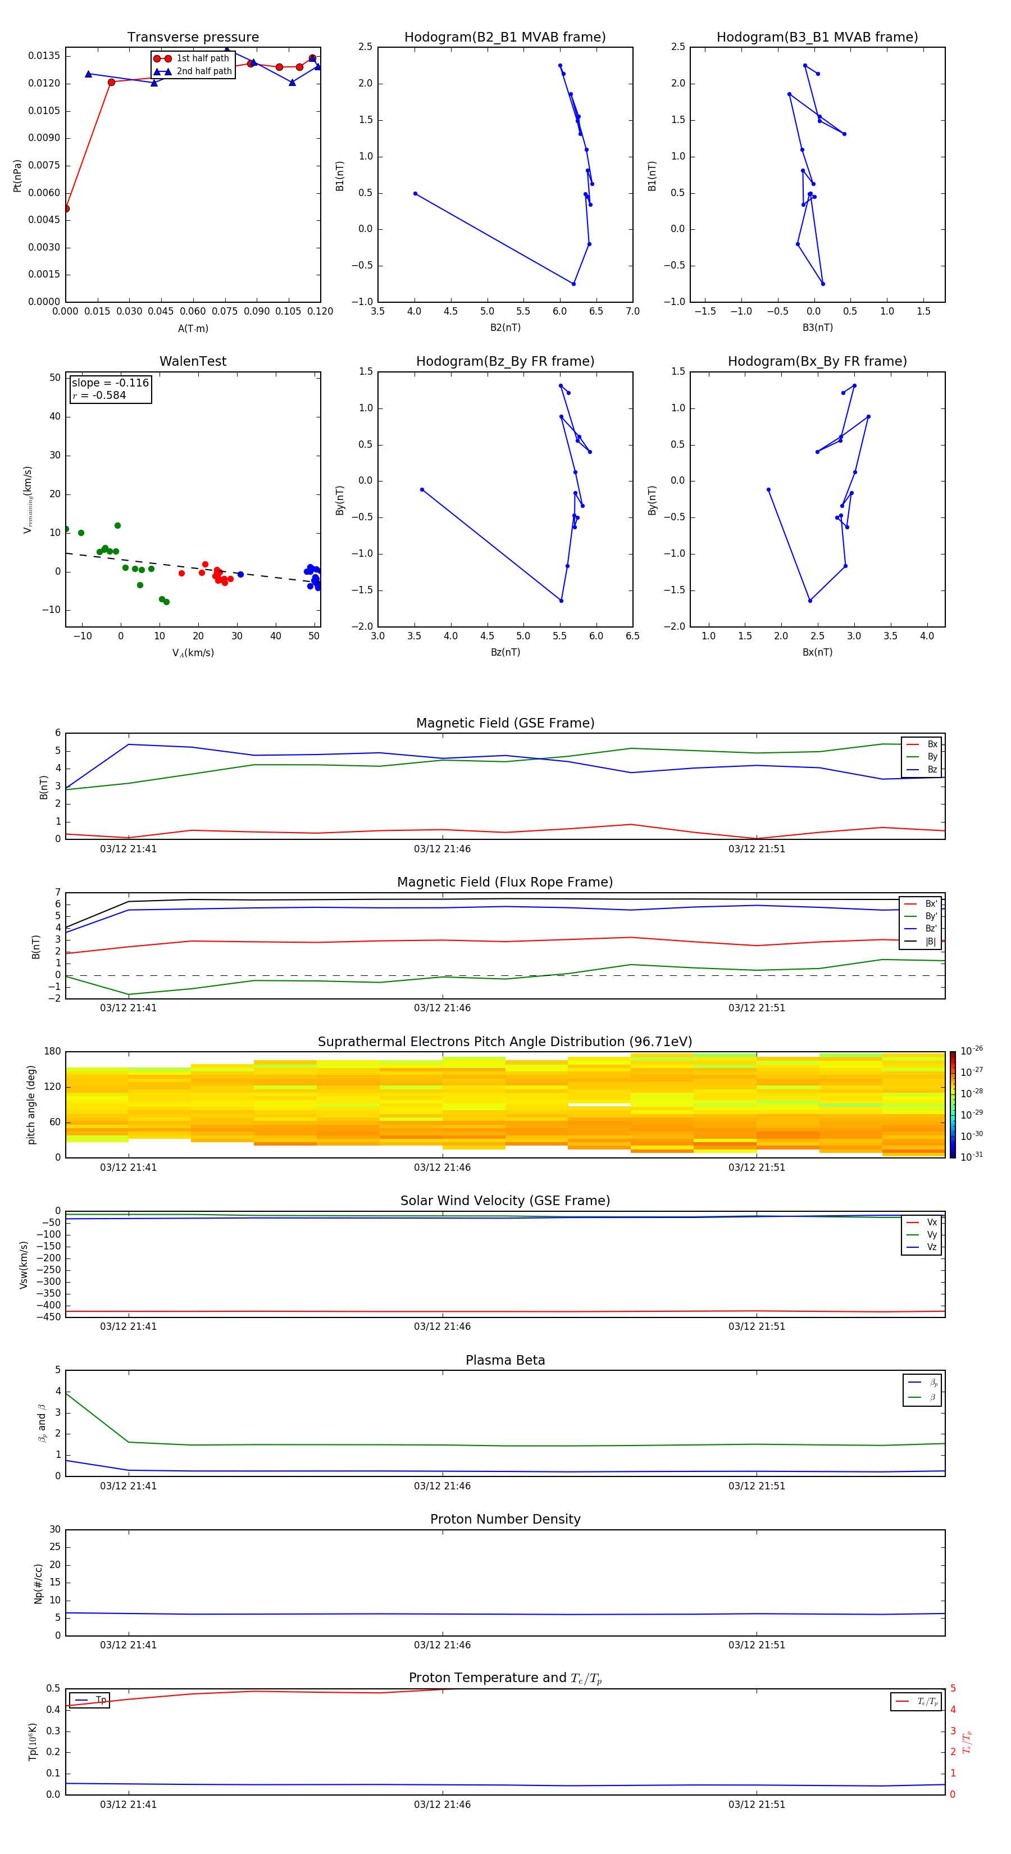The width and height of the screenshot is (1011, 1854).
Task: Click the 'Vsw(km/s)' axis label
Action: [23, 1265]
